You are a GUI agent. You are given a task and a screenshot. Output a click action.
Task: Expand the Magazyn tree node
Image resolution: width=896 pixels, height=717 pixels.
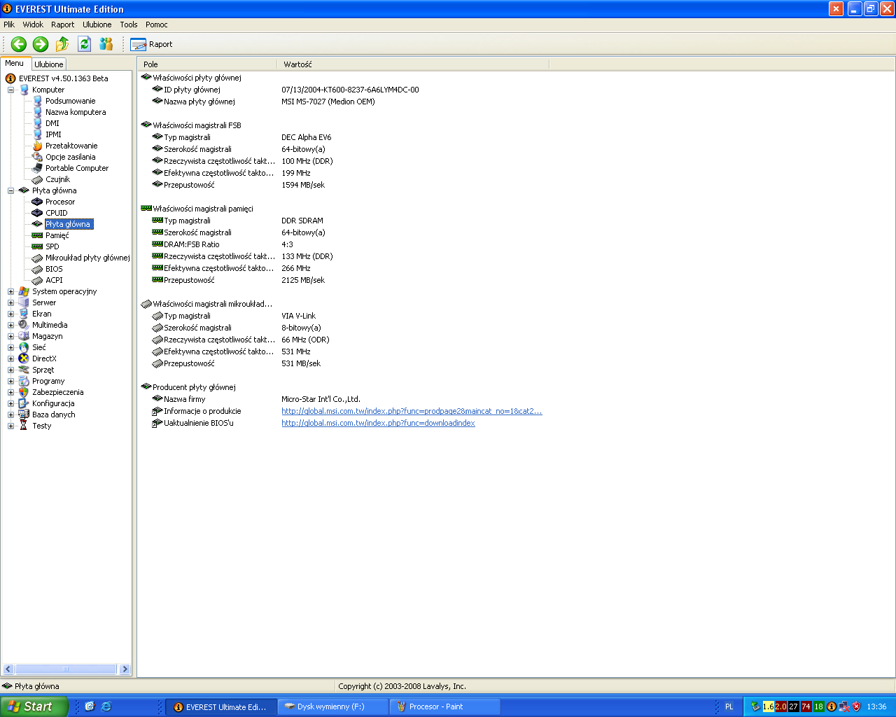point(10,336)
